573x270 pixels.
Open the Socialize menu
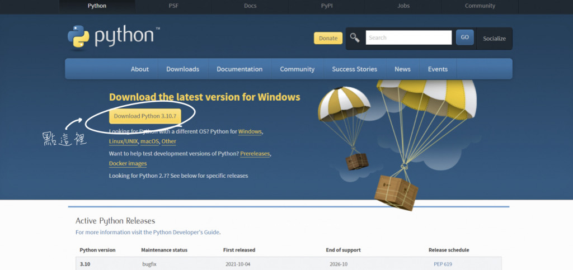[x=495, y=39]
